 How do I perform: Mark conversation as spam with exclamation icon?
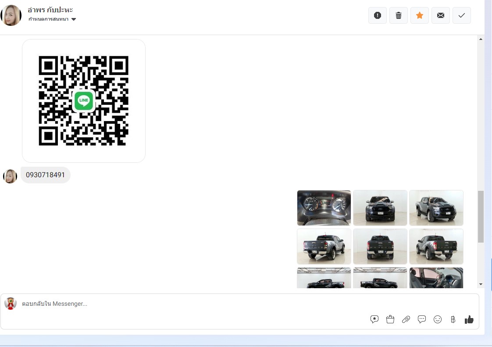tap(378, 15)
